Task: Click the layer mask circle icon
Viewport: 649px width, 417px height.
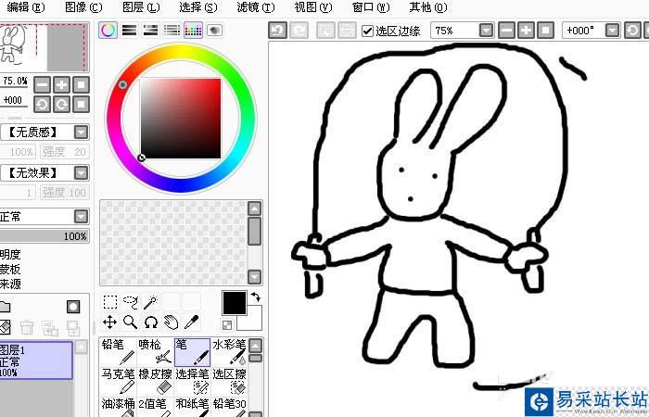Action: coord(73,307)
